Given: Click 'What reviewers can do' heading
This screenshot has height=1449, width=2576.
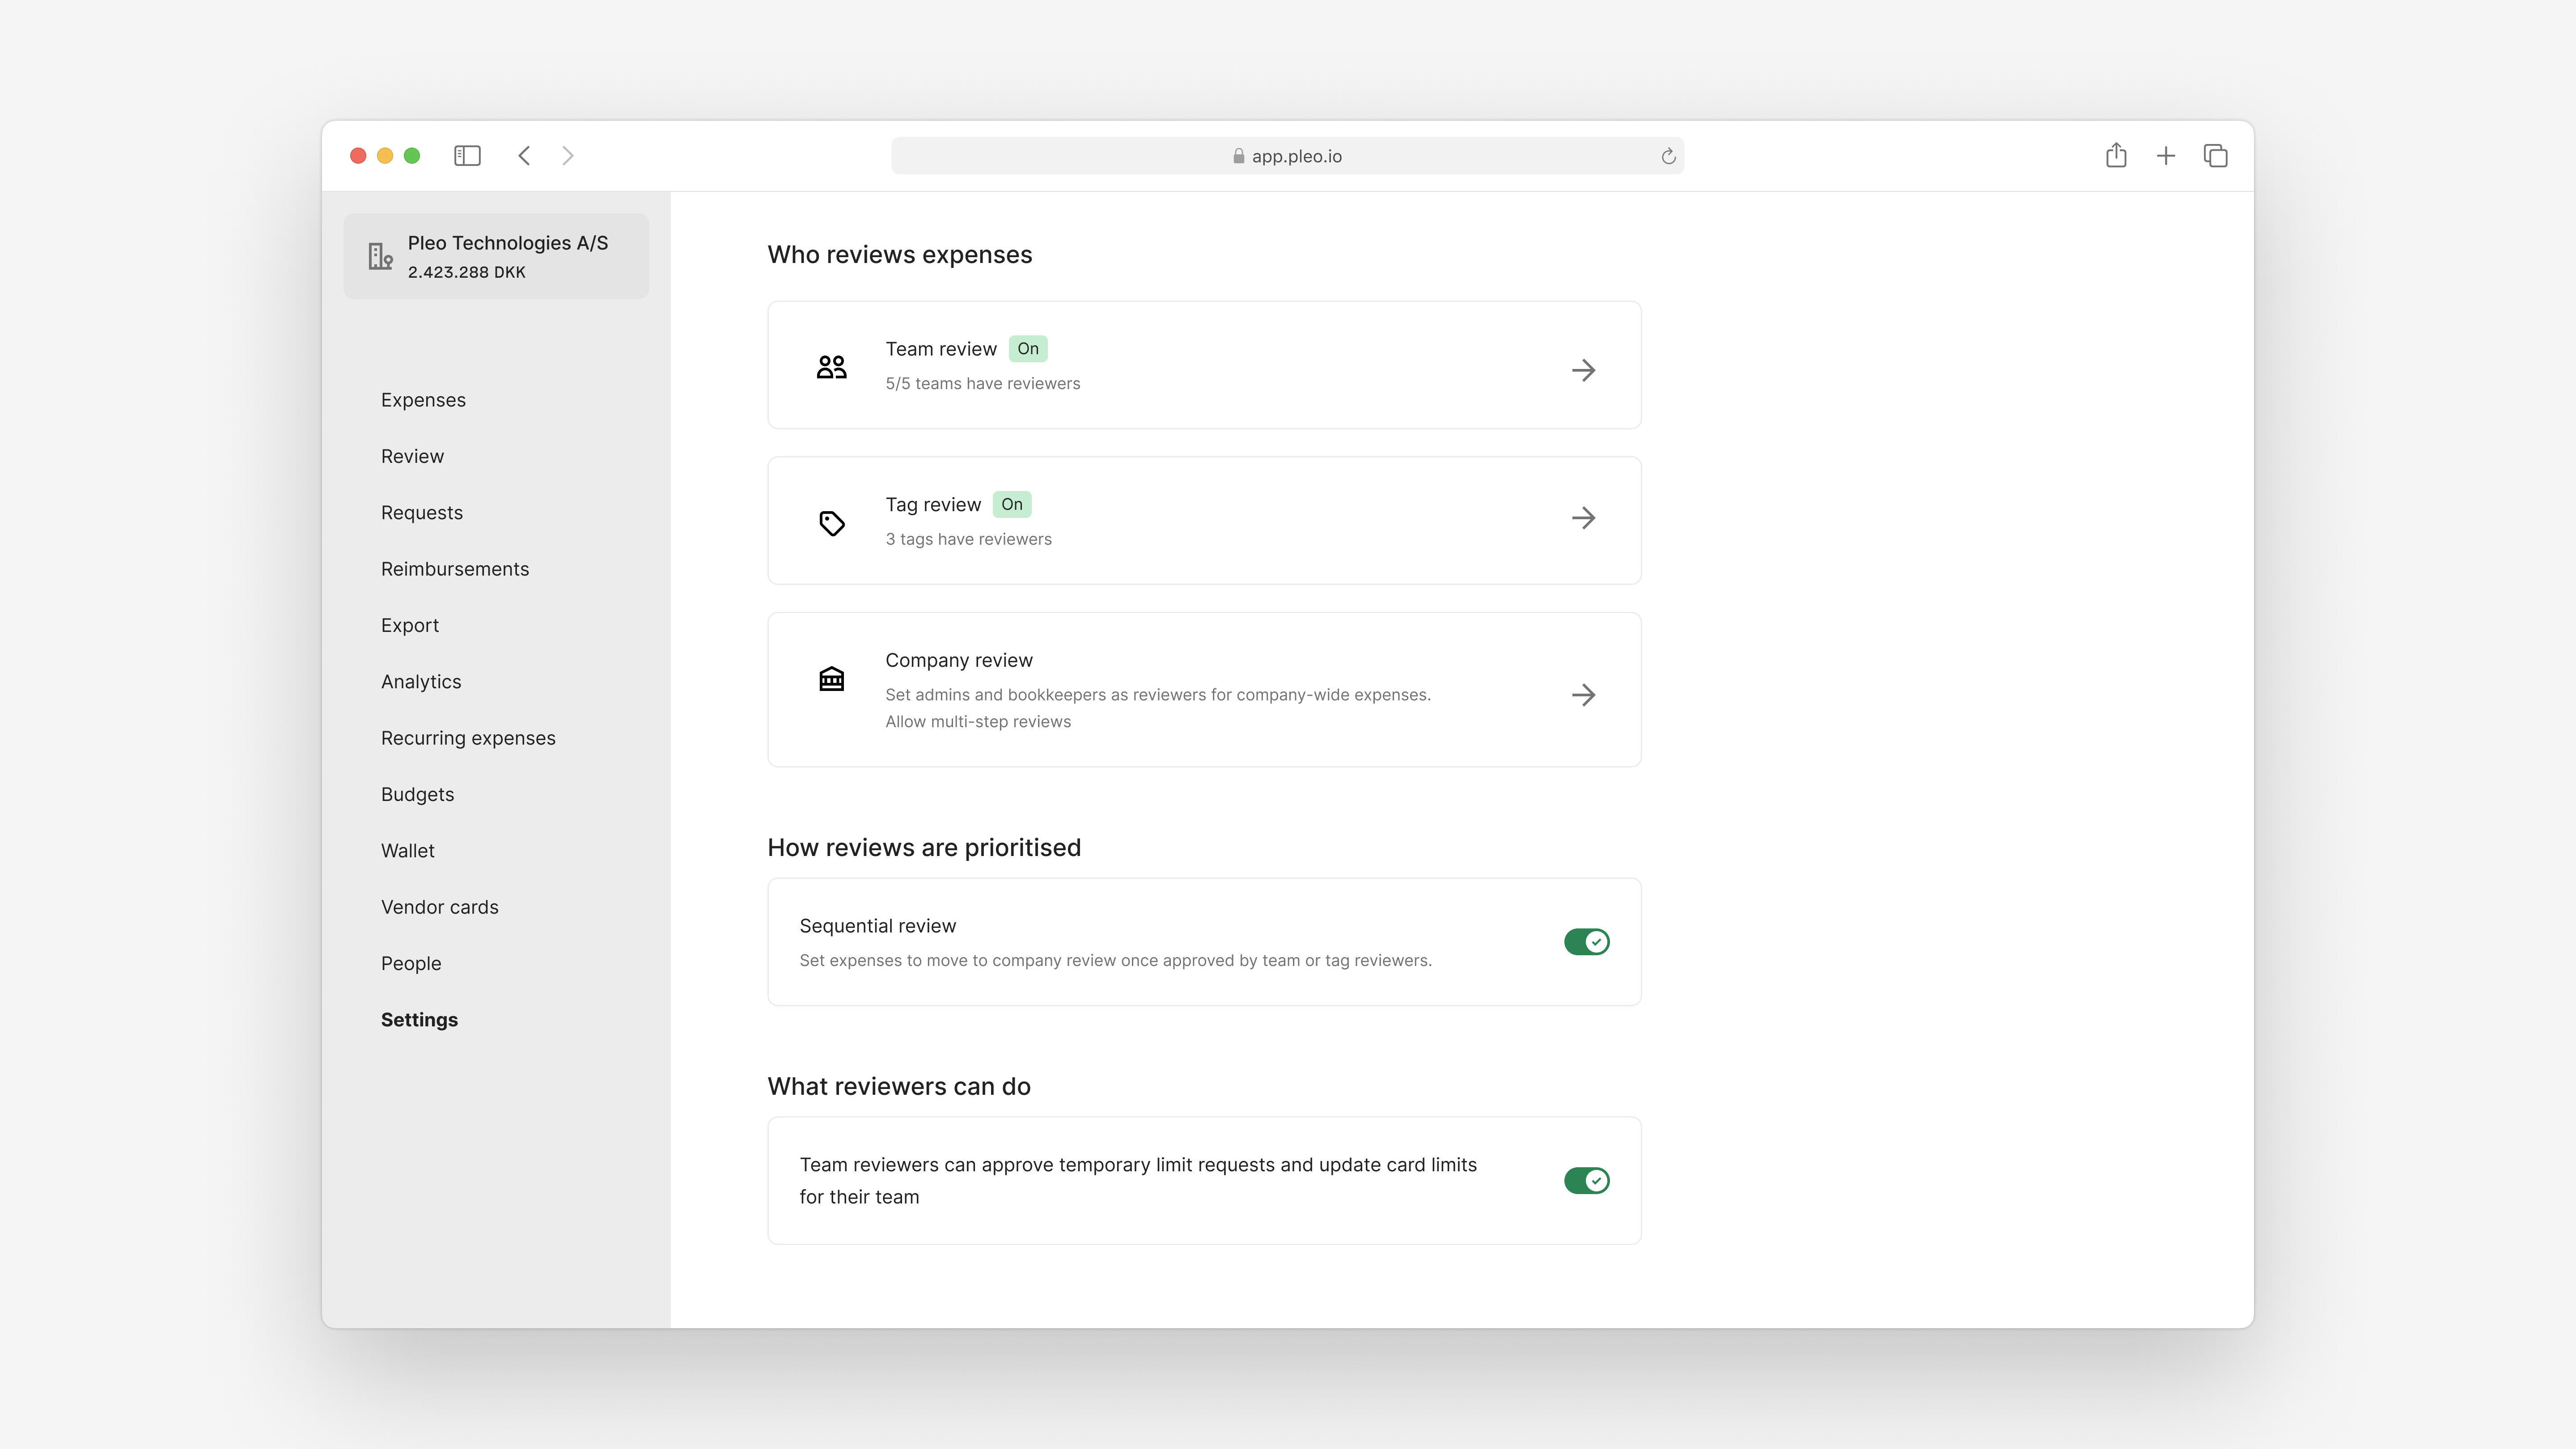Looking at the screenshot, I should (x=899, y=1087).
